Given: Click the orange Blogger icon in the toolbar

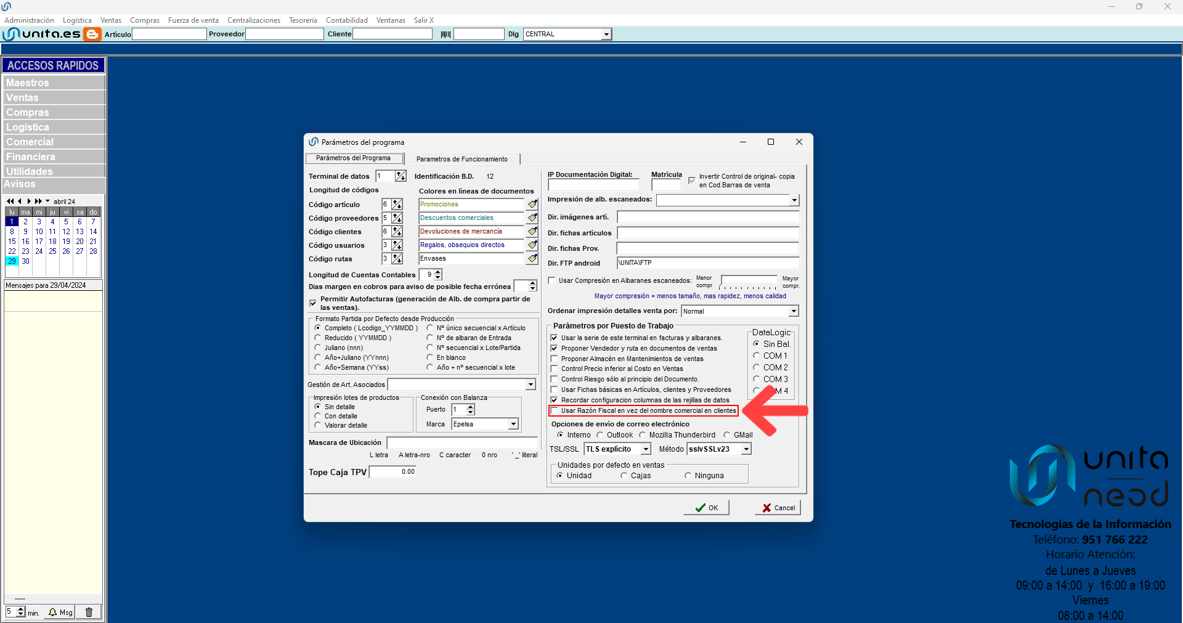Looking at the screenshot, I should [92, 35].
